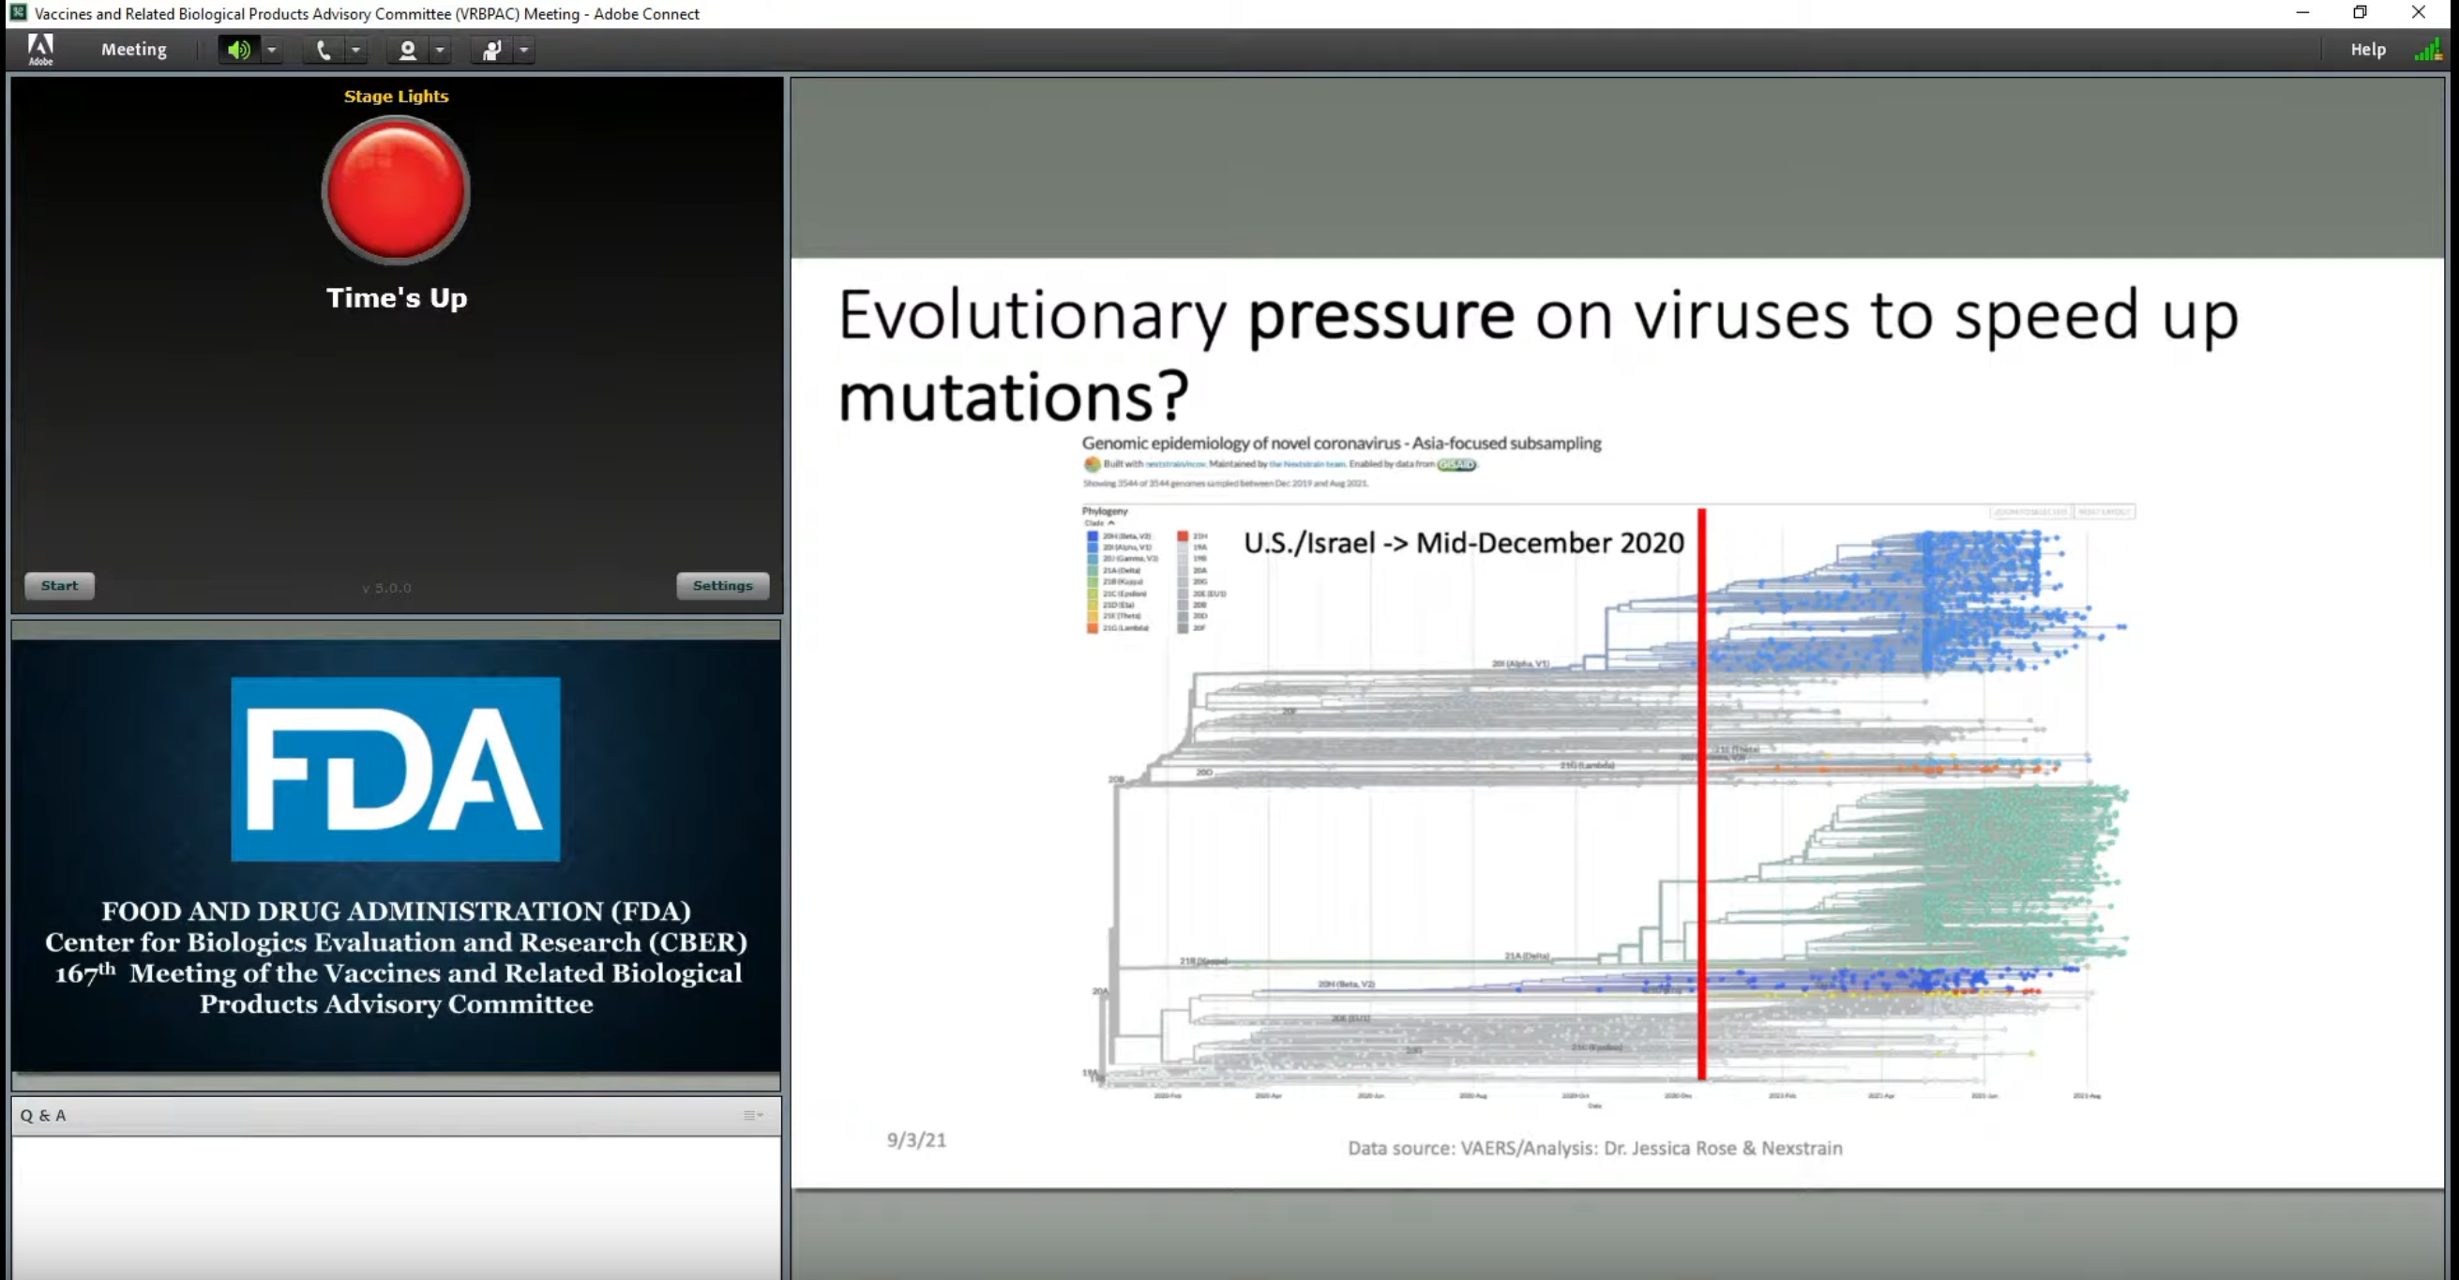
Task: Check the green connection status bars icon
Action: click(2428, 50)
